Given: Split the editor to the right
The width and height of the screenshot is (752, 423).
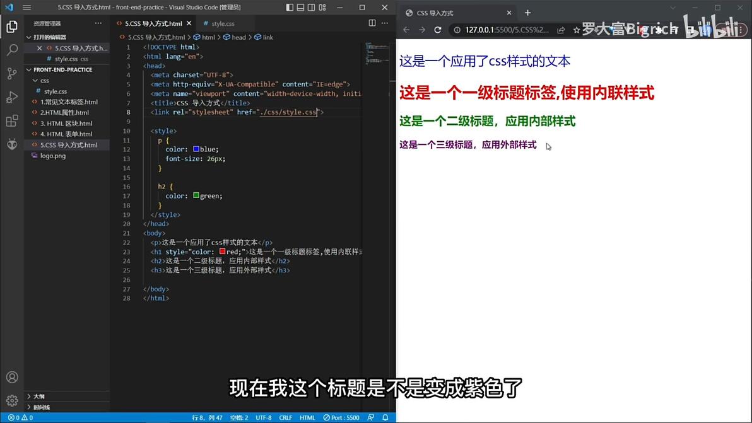Looking at the screenshot, I should coord(372,23).
